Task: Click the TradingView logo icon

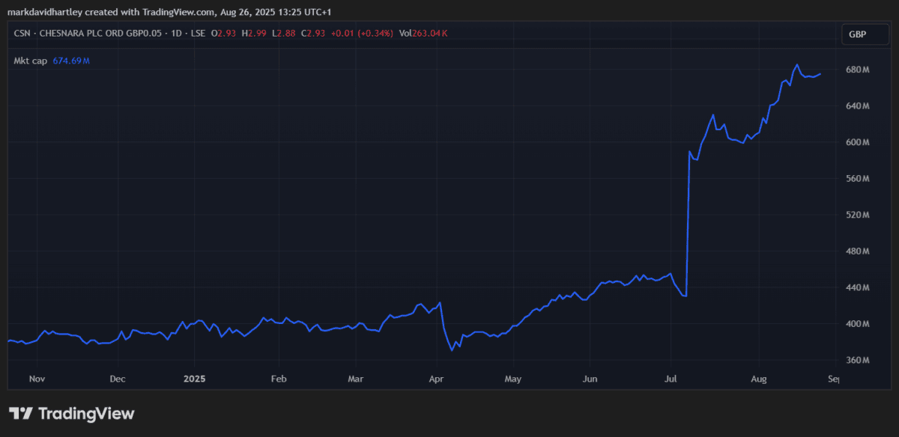Action: point(20,414)
